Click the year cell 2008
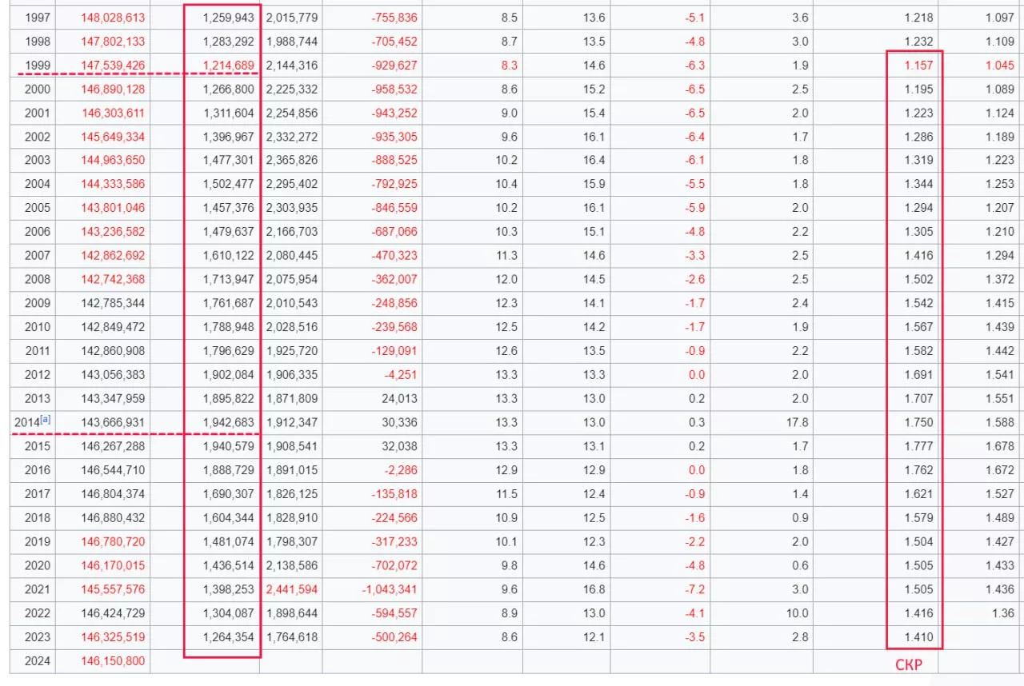Viewport: 1024px width, 686px height. tap(37, 279)
